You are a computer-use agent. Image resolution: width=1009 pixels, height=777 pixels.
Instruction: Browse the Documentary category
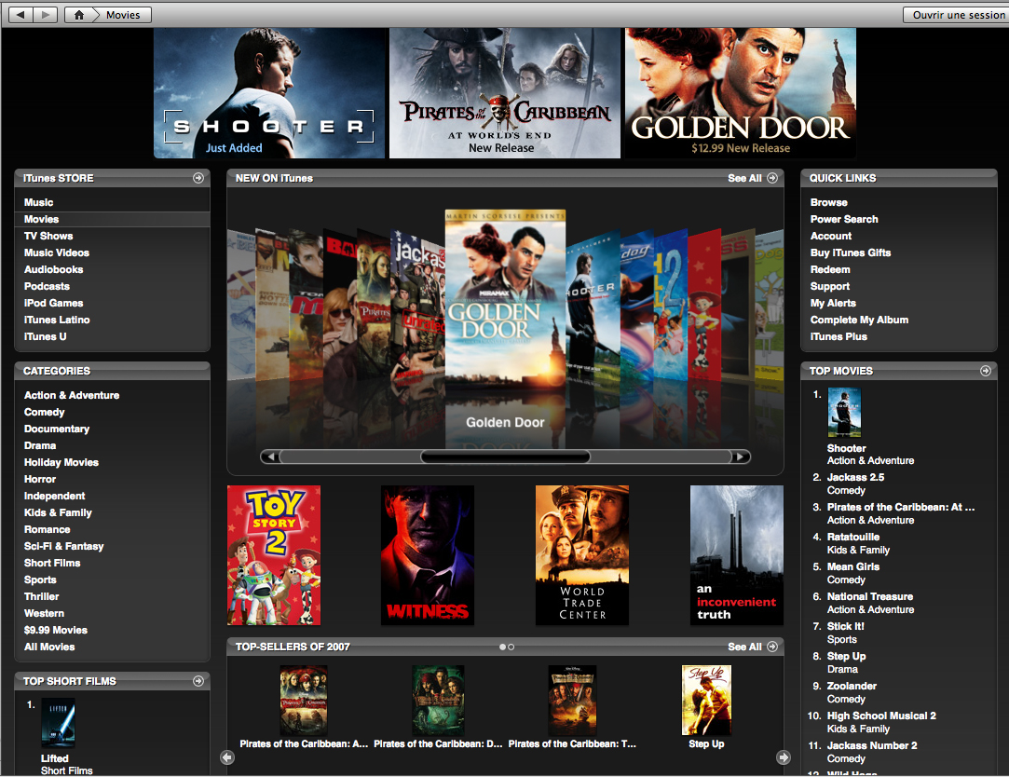57,429
